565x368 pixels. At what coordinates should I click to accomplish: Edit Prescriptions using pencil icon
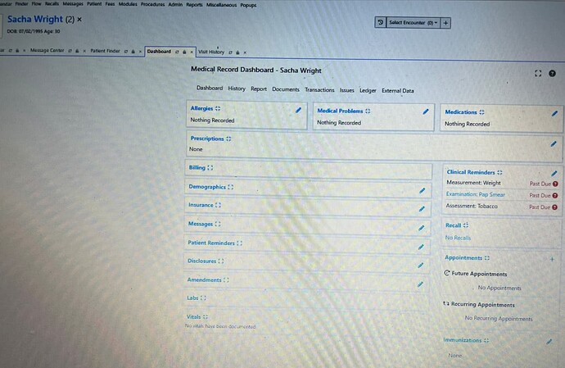554,144
